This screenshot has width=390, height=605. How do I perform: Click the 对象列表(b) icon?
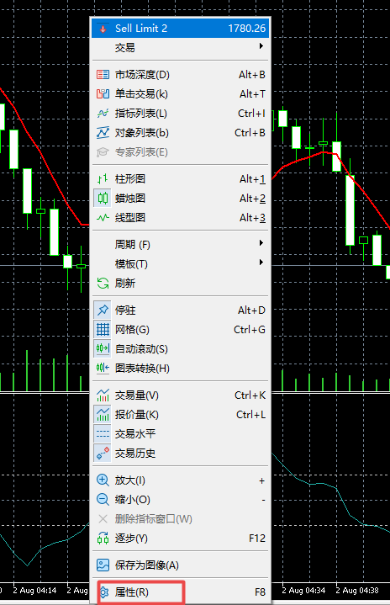103,132
